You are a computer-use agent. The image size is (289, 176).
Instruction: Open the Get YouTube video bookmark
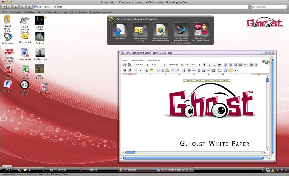48,12
